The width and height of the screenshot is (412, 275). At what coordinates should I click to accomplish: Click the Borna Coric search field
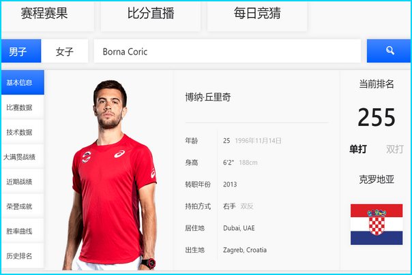pyautogui.click(x=227, y=51)
